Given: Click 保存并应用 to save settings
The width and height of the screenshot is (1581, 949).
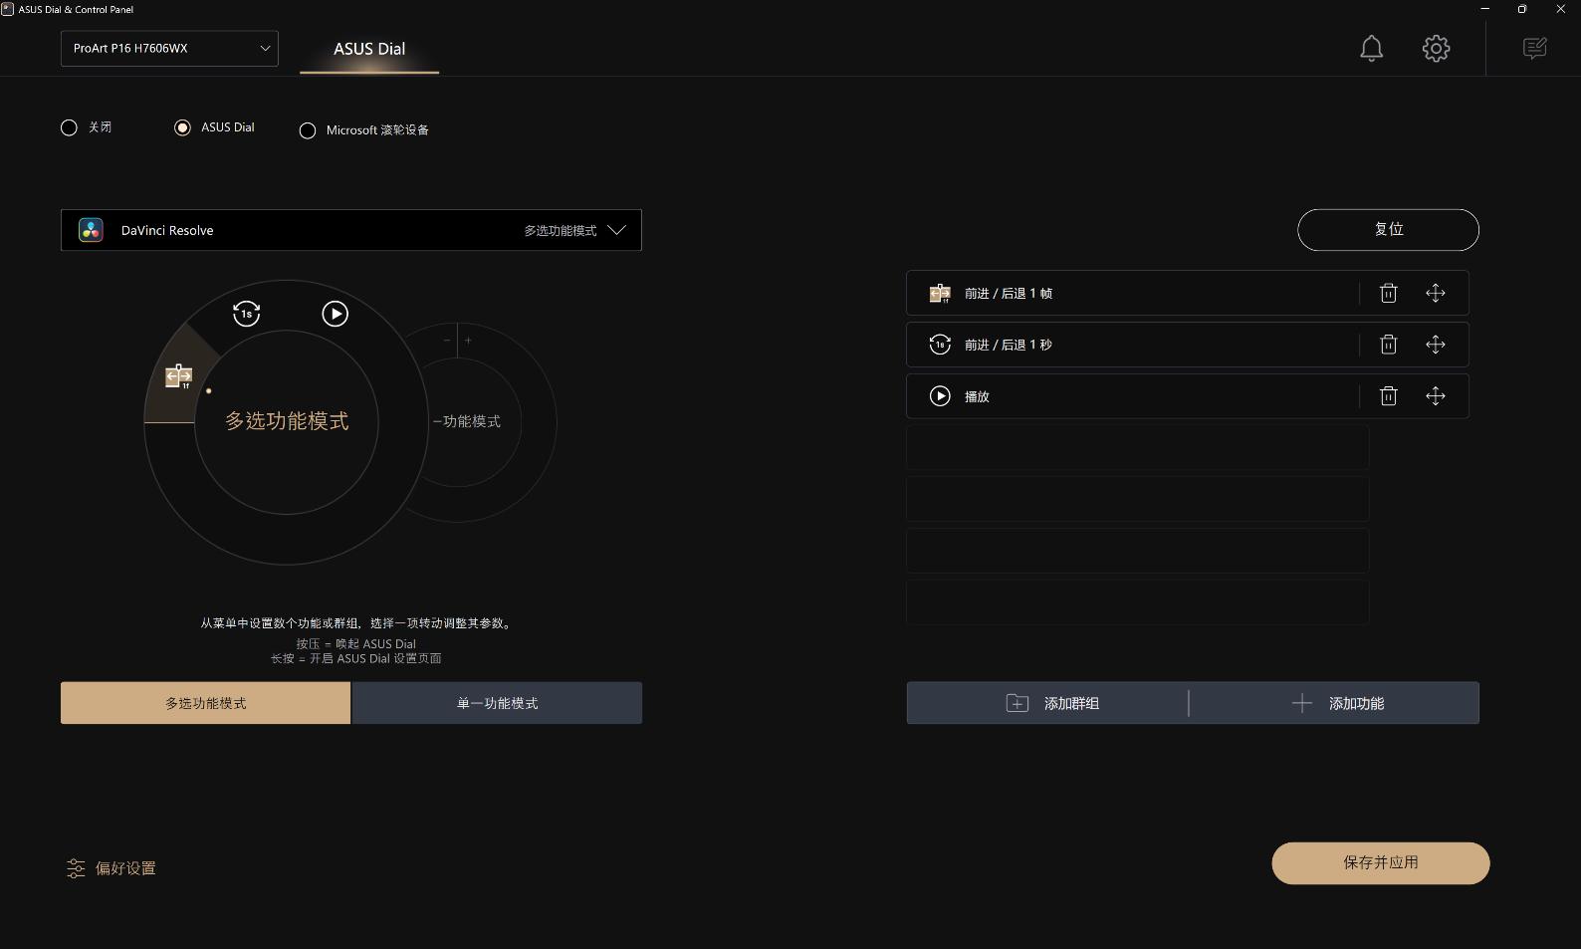Looking at the screenshot, I should point(1381,863).
